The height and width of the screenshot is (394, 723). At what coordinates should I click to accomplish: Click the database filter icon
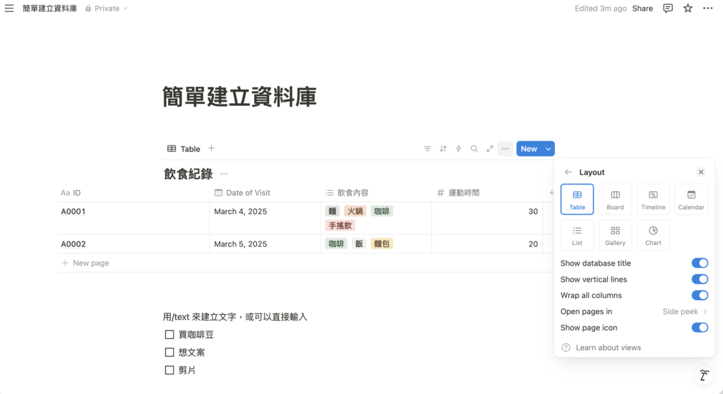427,149
